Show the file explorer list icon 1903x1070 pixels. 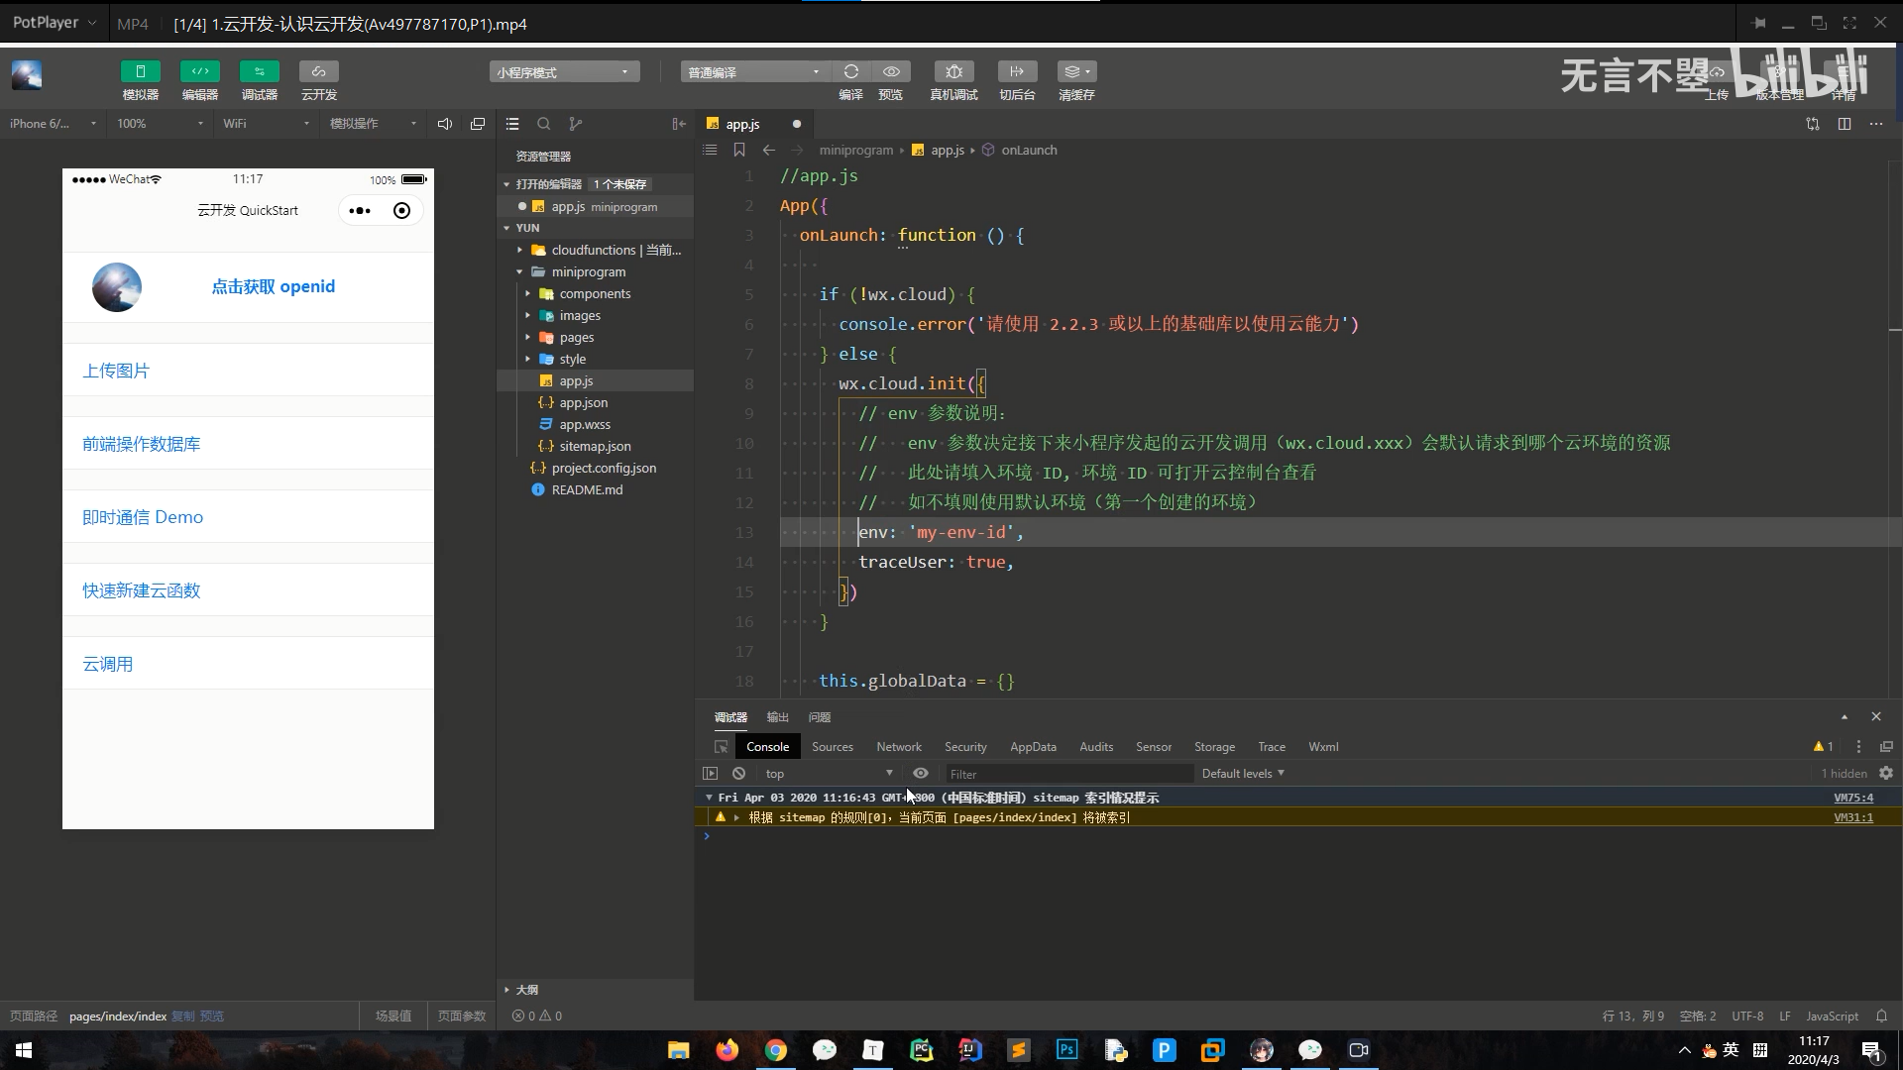click(512, 124)
